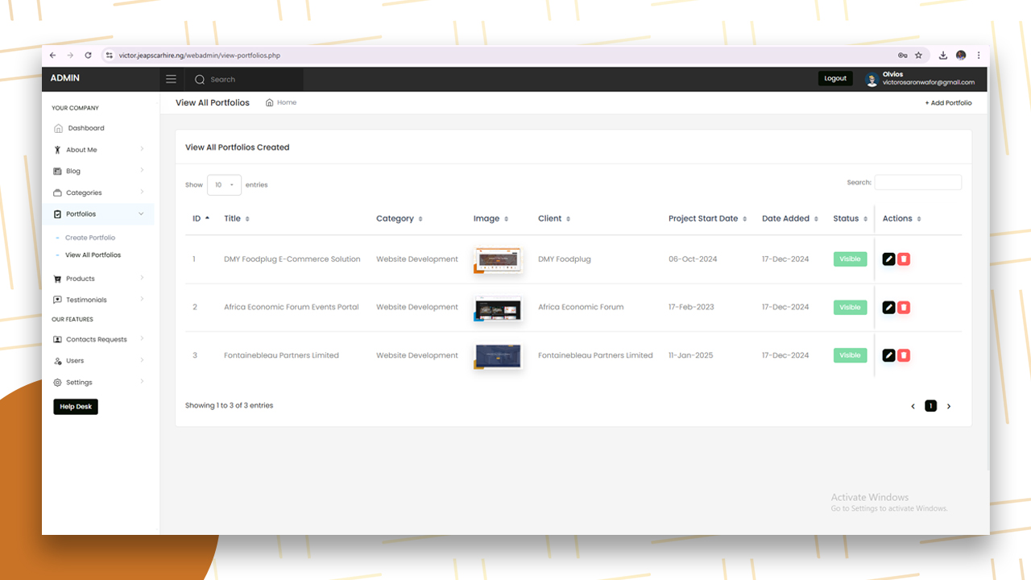The height and width of the screenshot is (580, 1031).
Task: Click the Logout button
Action: click(835, 79)
